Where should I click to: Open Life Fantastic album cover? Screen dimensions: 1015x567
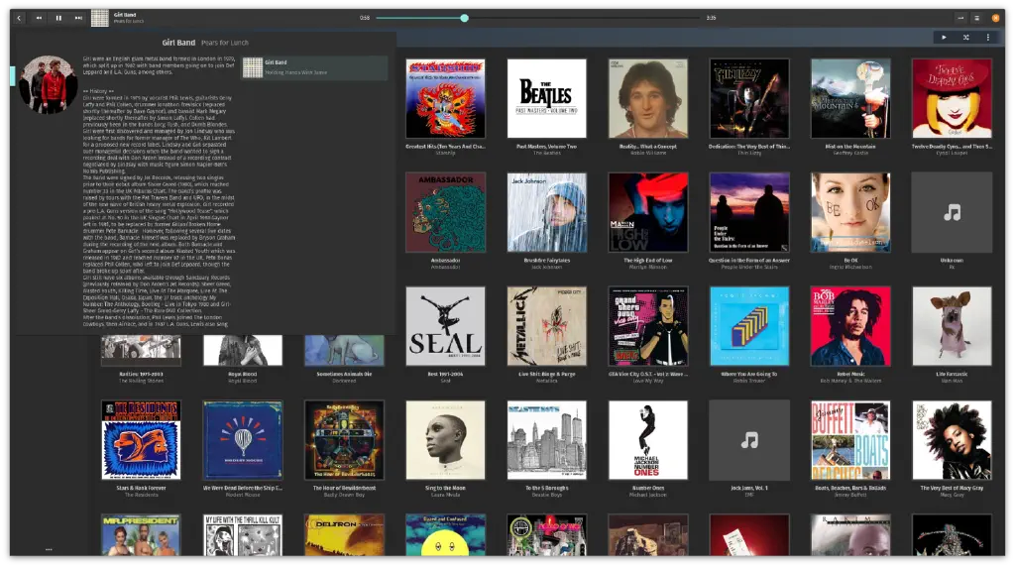[952, 326]
